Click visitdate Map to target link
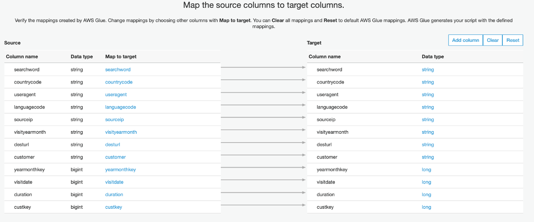 pos(114,182)
